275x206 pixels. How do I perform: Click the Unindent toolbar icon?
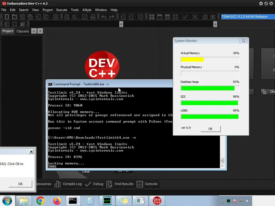tap(131, 17)
